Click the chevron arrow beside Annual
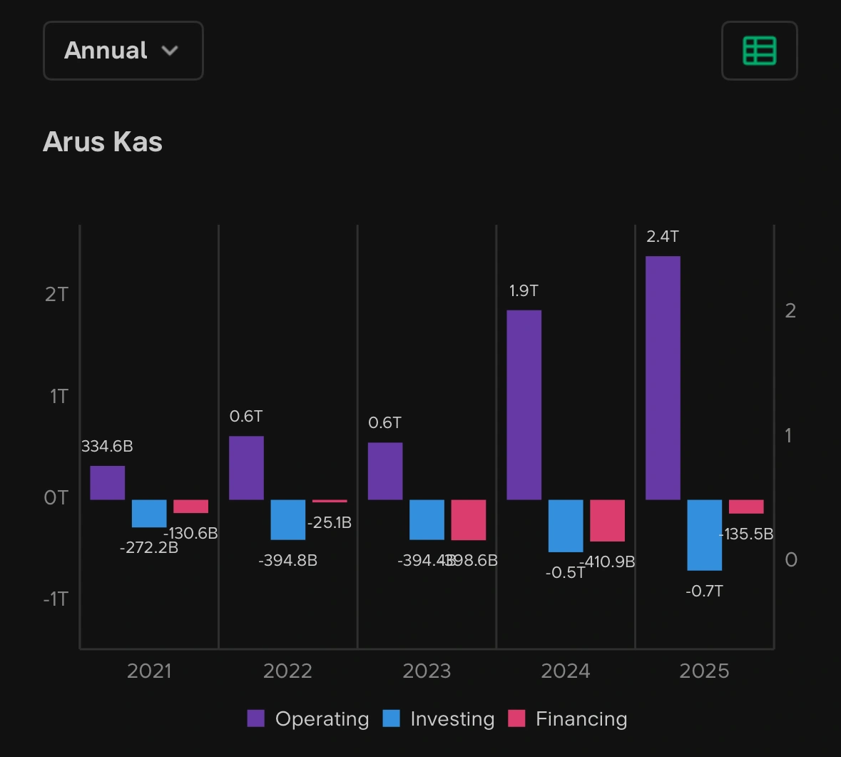The width and height of the screenshot is (841, 757). click(170, 51)
